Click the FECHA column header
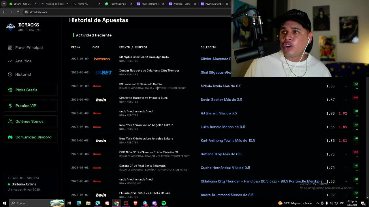Viewport: 369px width, 207px height. coord(76,47)
